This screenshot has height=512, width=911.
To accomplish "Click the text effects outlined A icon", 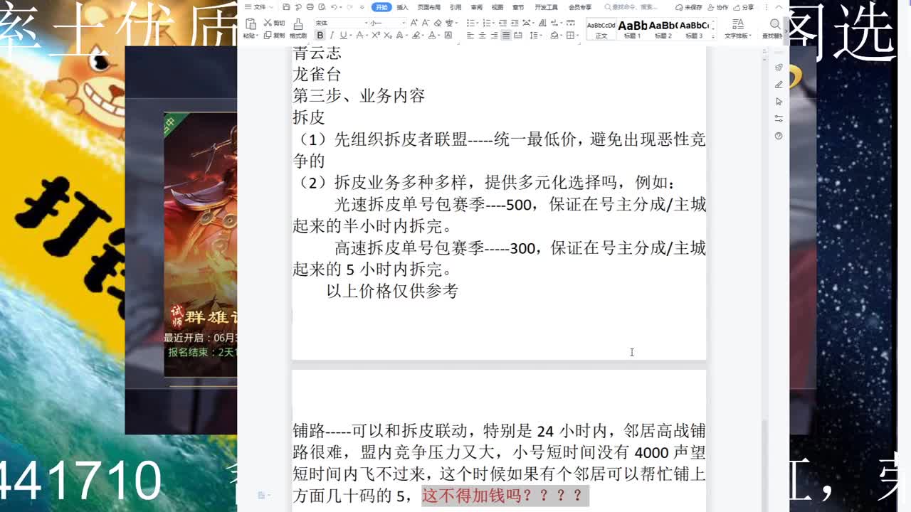I will pyautogui.click(x=399, y=35).
